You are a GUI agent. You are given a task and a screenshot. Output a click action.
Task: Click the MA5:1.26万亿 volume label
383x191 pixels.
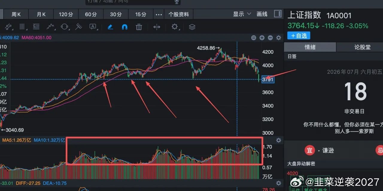point(17,140)
